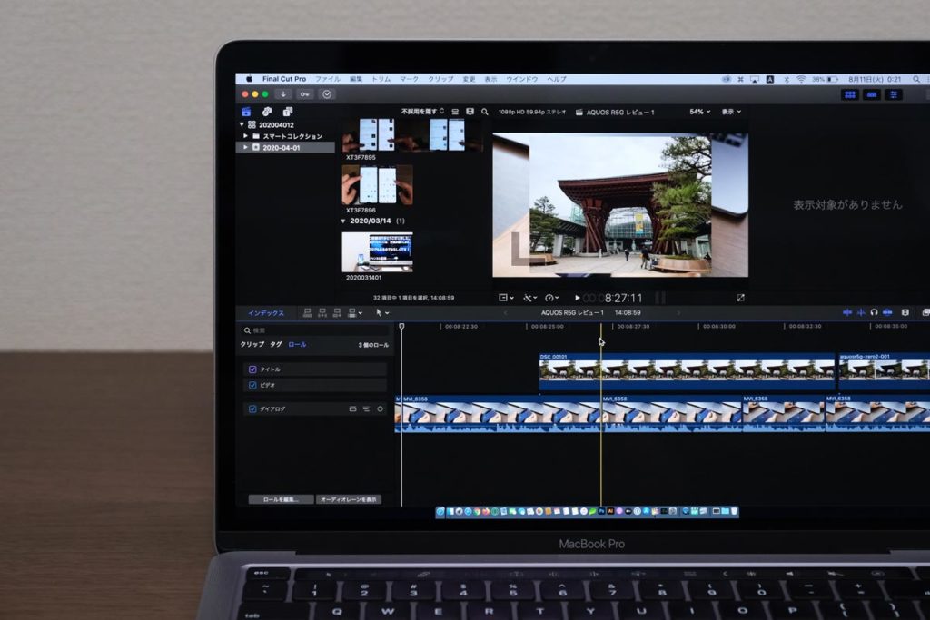Open the Transform tools dropdown under viewer
The image size is (930, 620).
506,298
